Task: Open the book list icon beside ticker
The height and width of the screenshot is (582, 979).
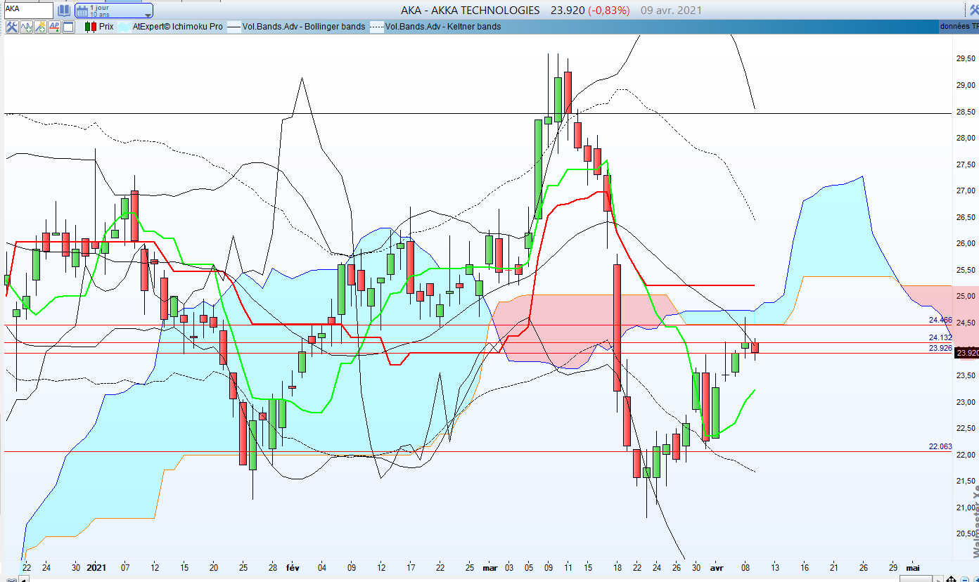Action: click(64, 11)
